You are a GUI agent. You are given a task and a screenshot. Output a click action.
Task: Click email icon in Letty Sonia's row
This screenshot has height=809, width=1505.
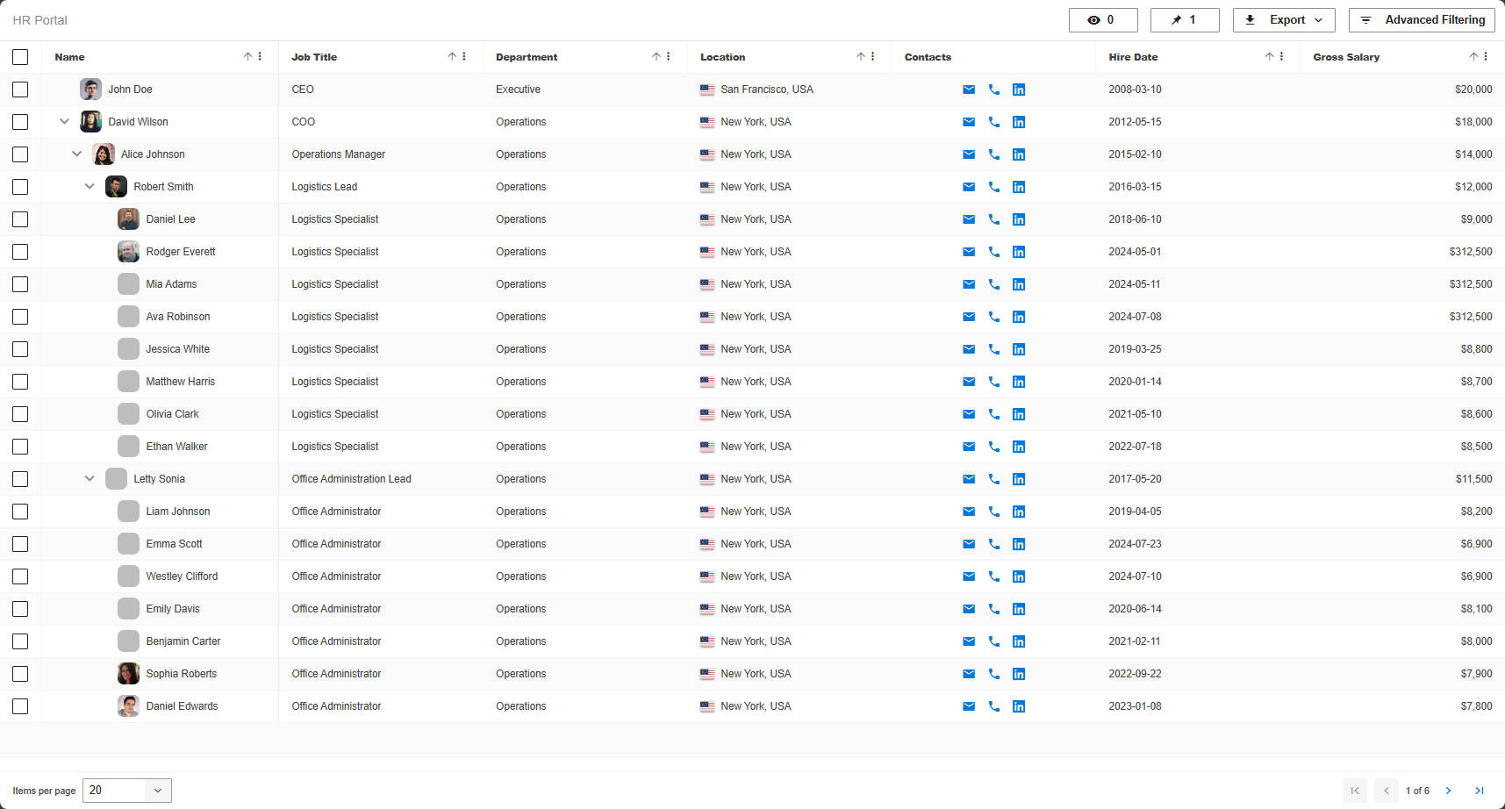click(x=968, y=479)
